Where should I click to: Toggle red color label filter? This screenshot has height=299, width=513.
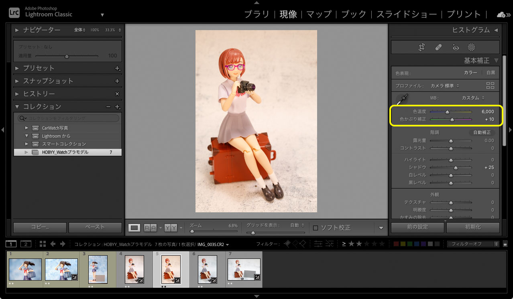coord(396,244)
